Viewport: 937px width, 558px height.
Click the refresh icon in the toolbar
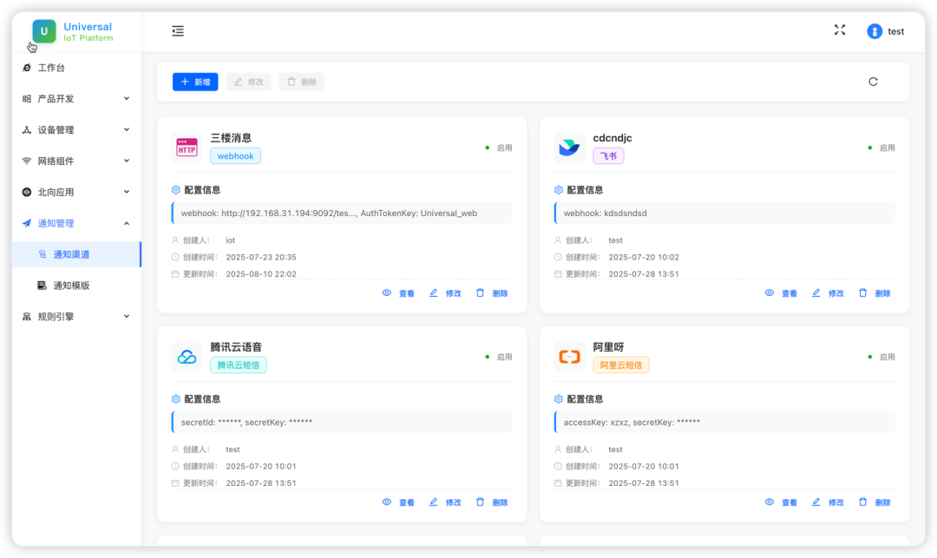(873, 82)
